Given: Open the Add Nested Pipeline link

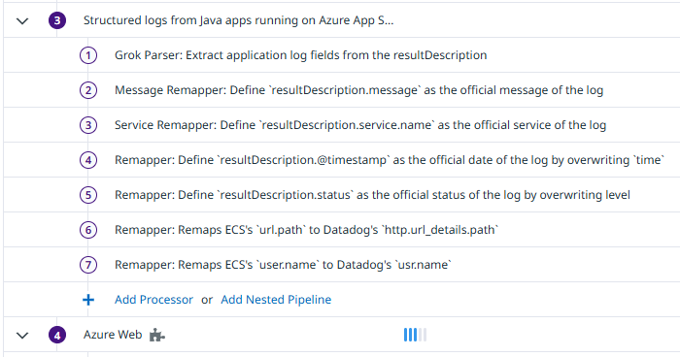Looking at the screenshot, I should click(276, 300).
